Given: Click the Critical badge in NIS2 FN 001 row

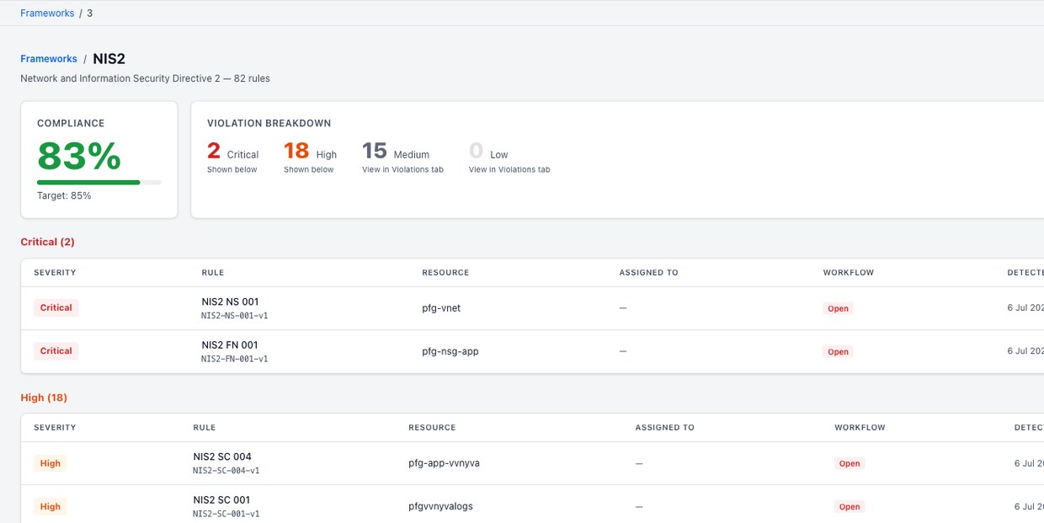Looking at the screenshot, I should (x=56, y=351).
